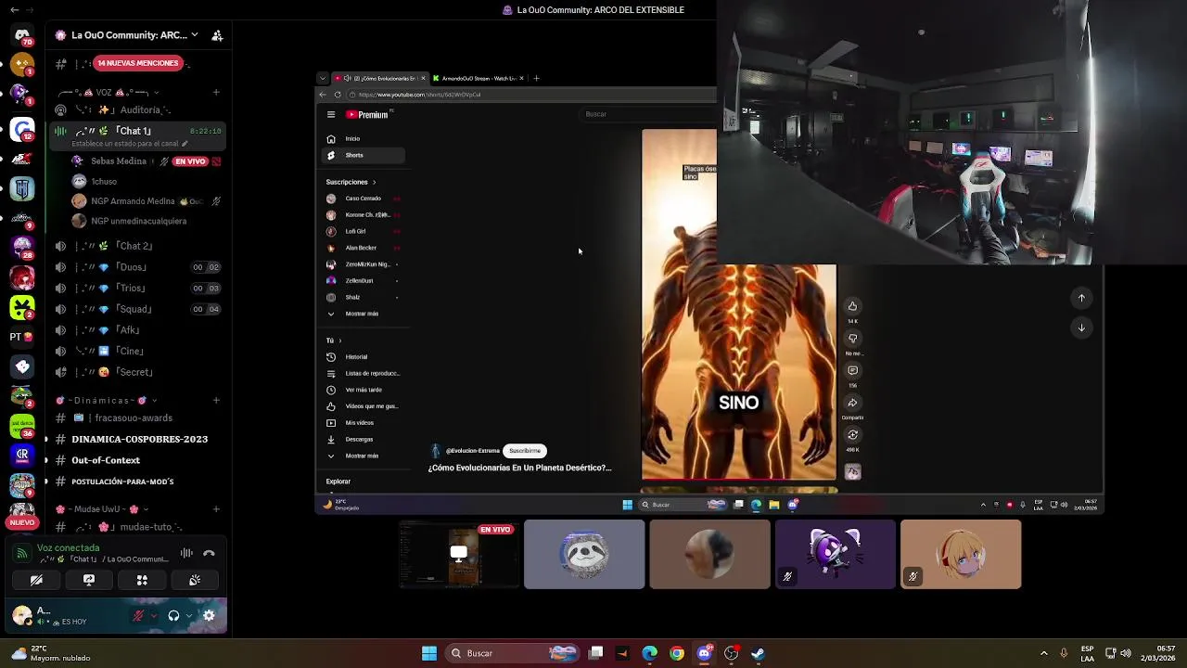Collapse the Mudae UwU channel category
Screen dimensions: 1187x668
click(102, 509)
